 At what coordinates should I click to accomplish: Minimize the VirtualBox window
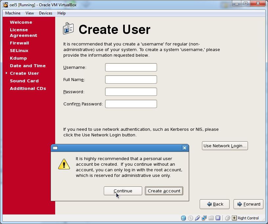tap(237, 4)
